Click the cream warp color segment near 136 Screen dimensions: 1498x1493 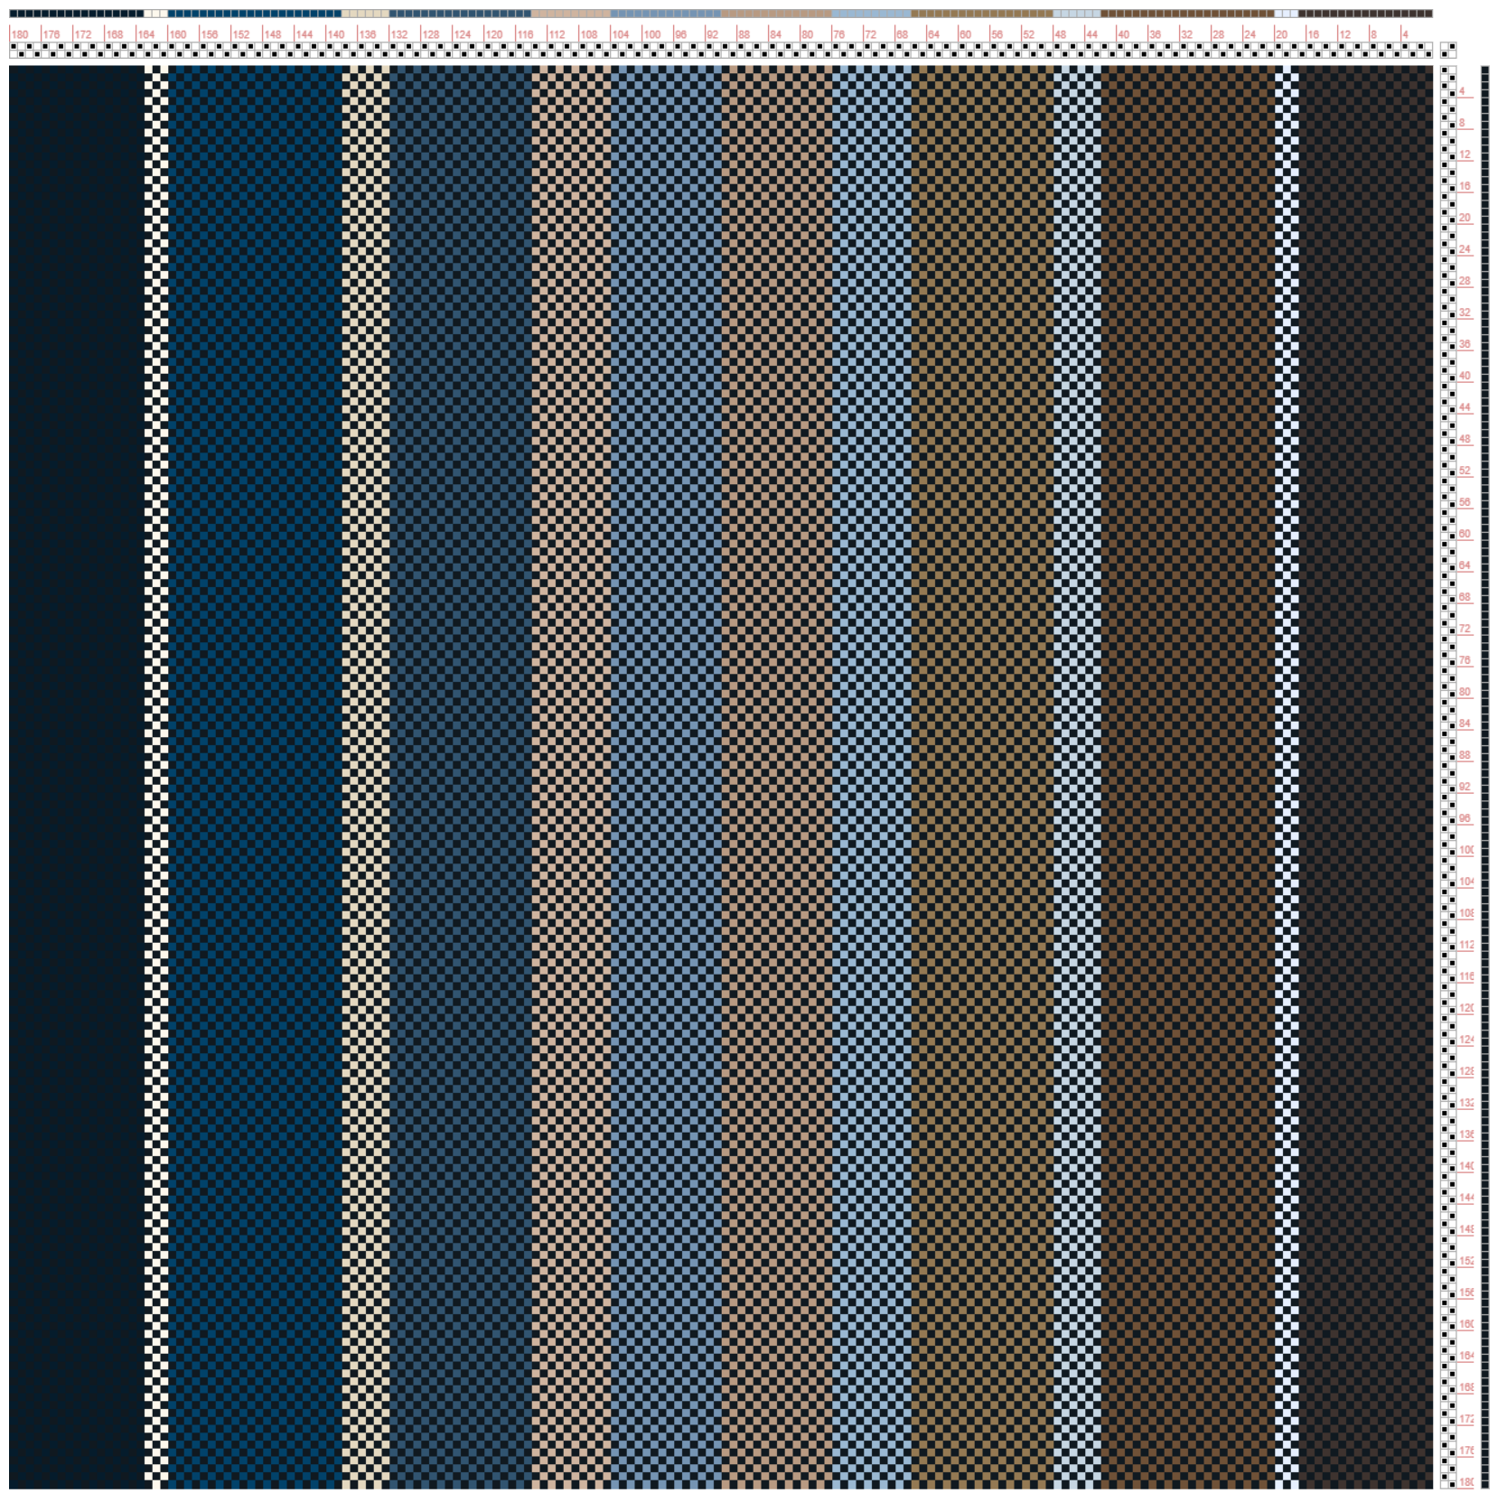tap(365, 14)
